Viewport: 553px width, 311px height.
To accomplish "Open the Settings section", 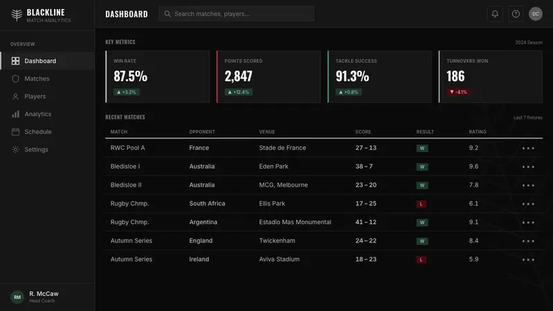I will (48, 149).
